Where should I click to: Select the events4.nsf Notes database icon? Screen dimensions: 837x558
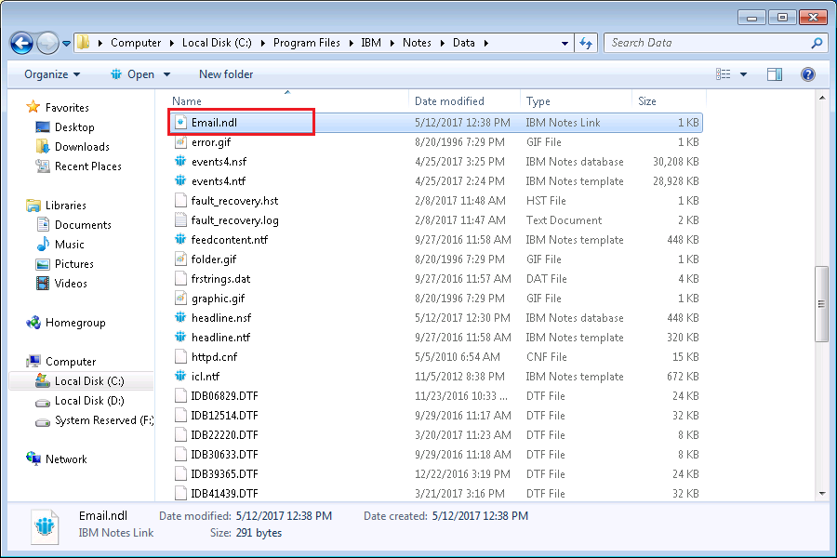[x=180, y=161]
